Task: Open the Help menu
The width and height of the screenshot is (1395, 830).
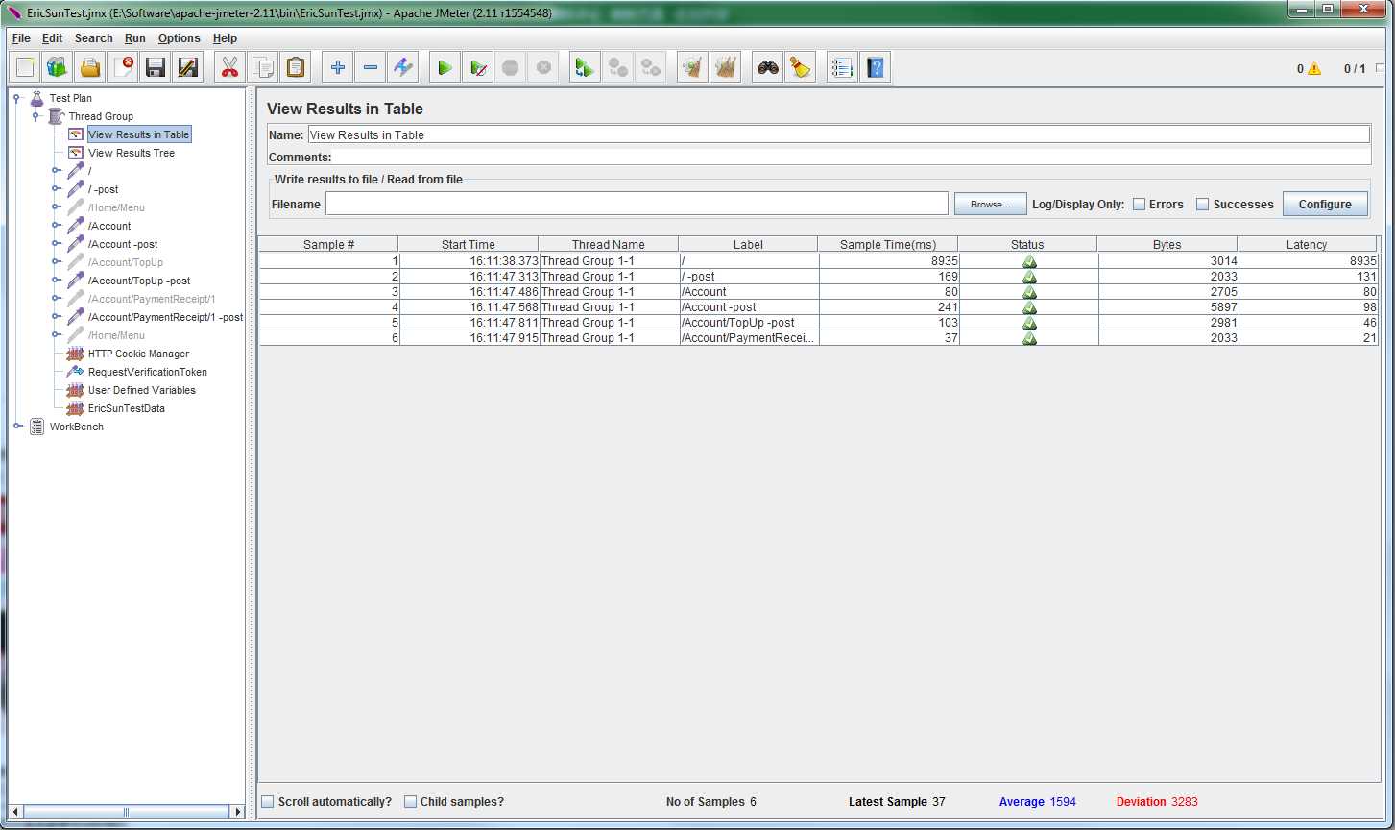Action: [x=225, y=38]
